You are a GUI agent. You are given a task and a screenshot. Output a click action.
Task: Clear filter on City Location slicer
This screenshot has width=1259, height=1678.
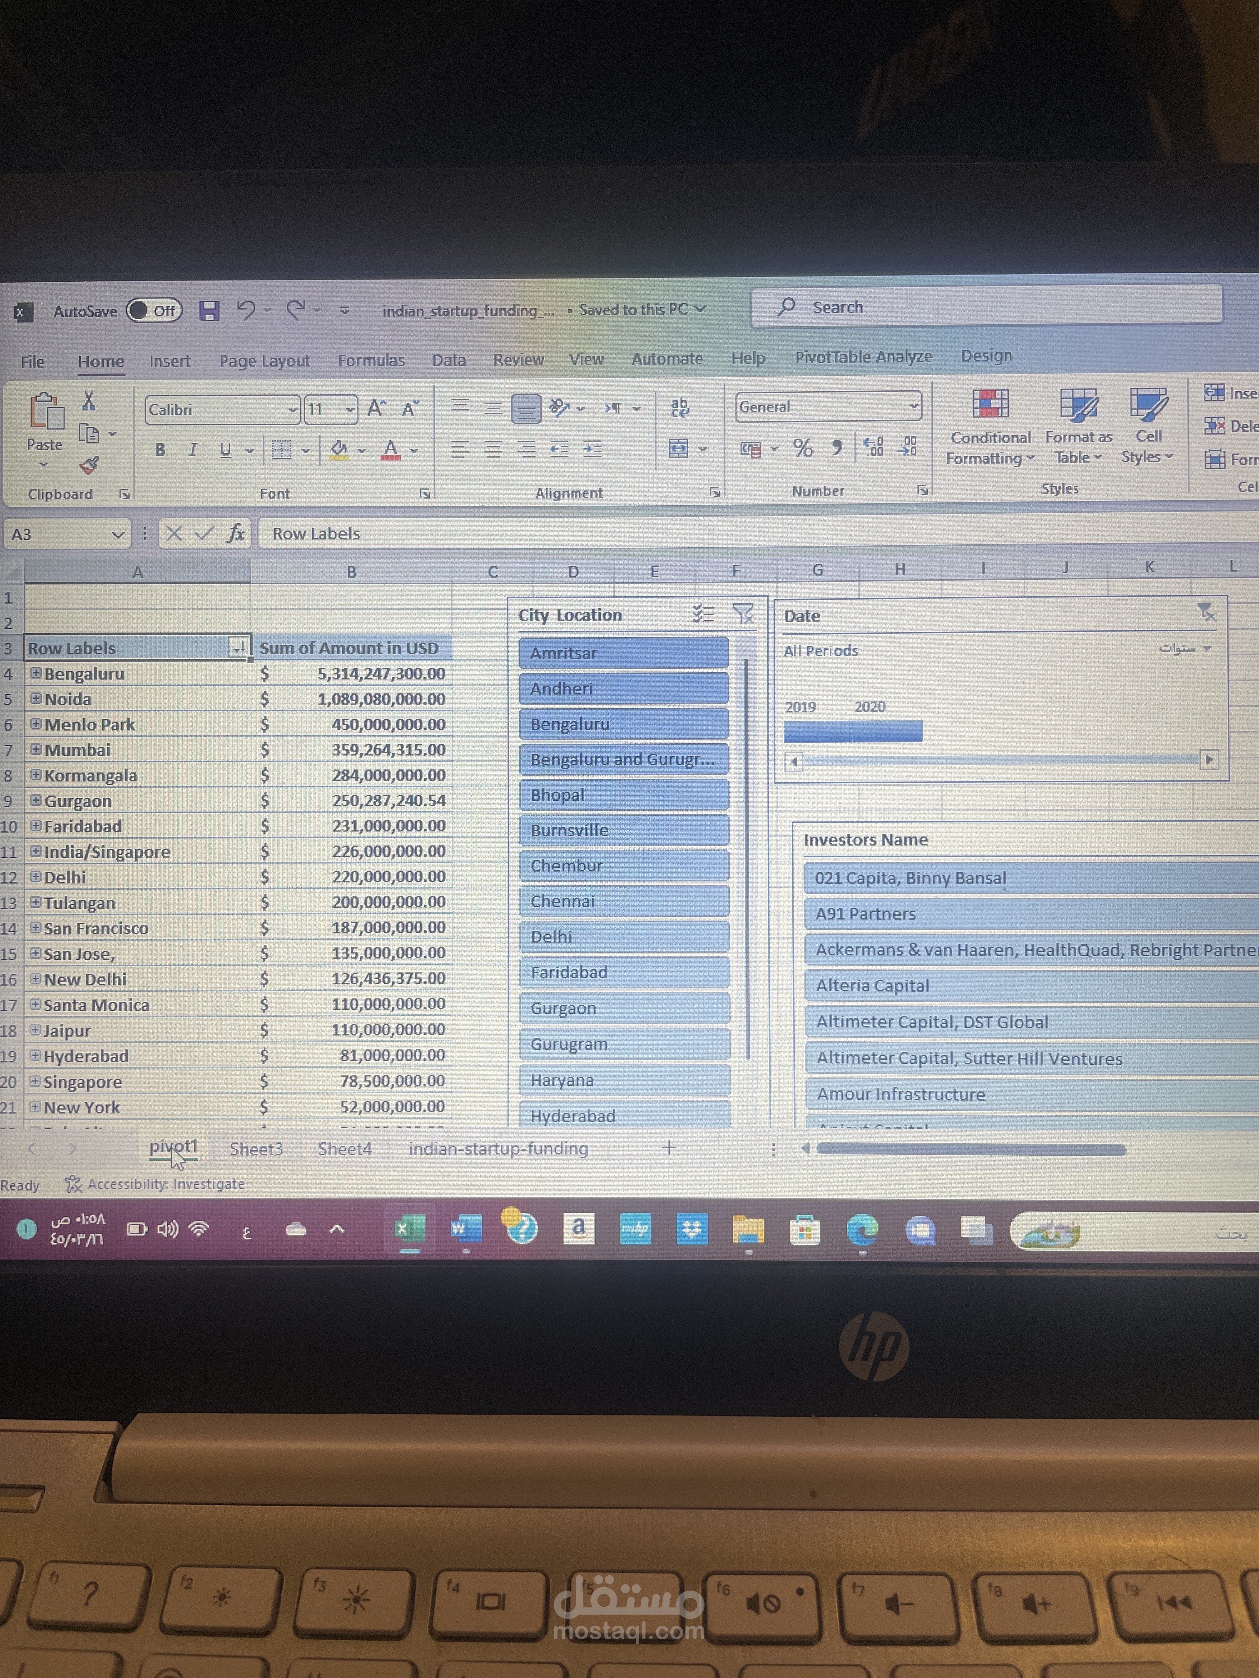click(x=744, y=614)
